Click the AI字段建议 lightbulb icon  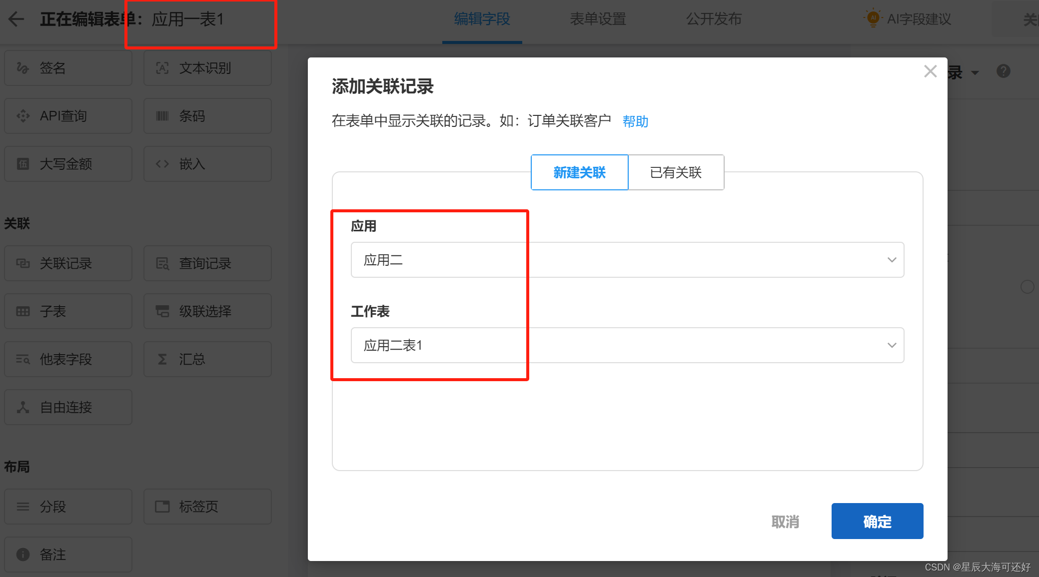coord(873,18)
